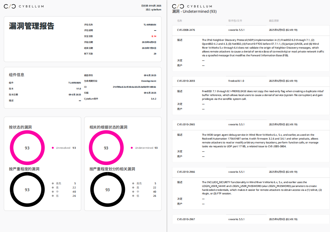Select the 低 legend dot in 按严重程度划分的相关漏洞
Viewport: 330px width, 232px height.
click(133, 196)
